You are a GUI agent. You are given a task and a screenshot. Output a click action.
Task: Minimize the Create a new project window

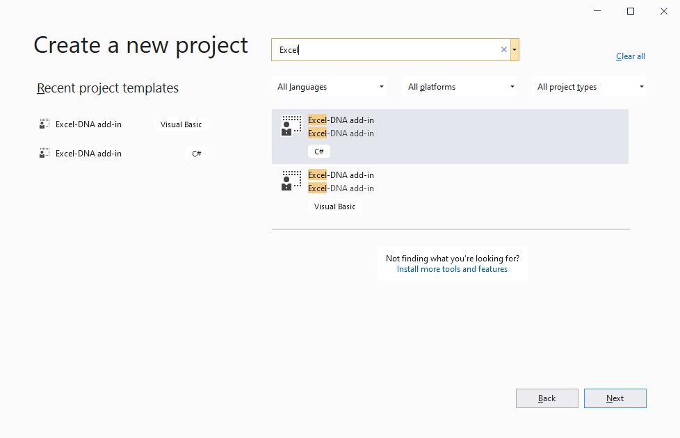tap(597, 11)
